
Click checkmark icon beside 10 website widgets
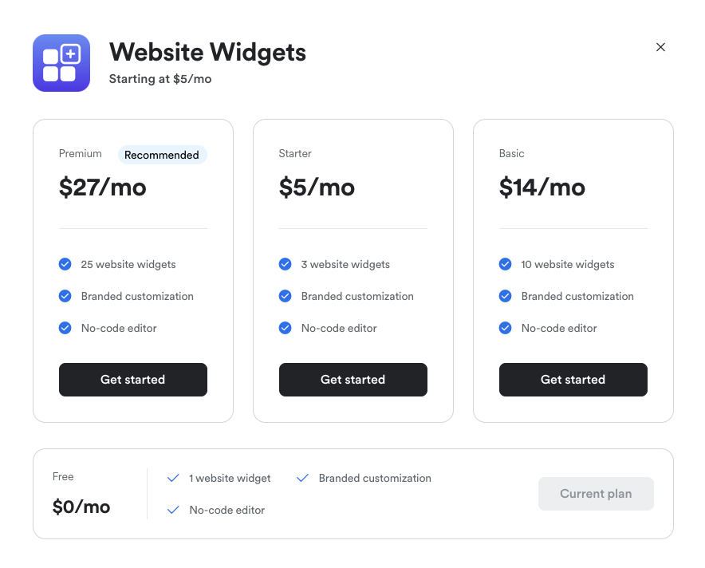point(506,264)
